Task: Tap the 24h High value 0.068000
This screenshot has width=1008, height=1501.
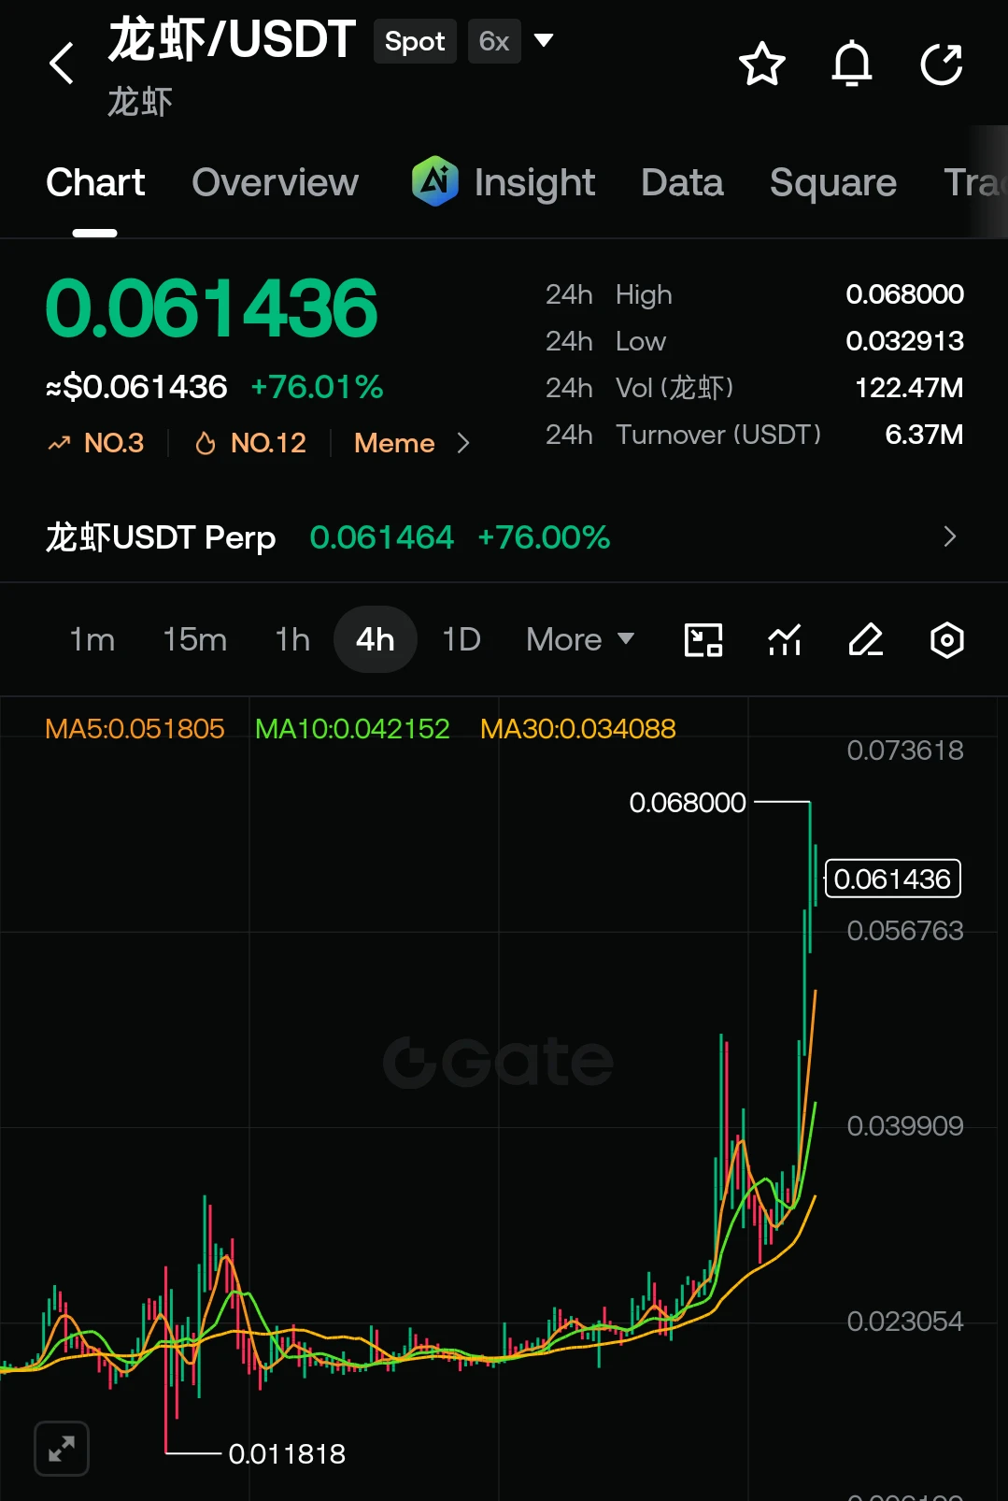Action: [x=904, y=294]
